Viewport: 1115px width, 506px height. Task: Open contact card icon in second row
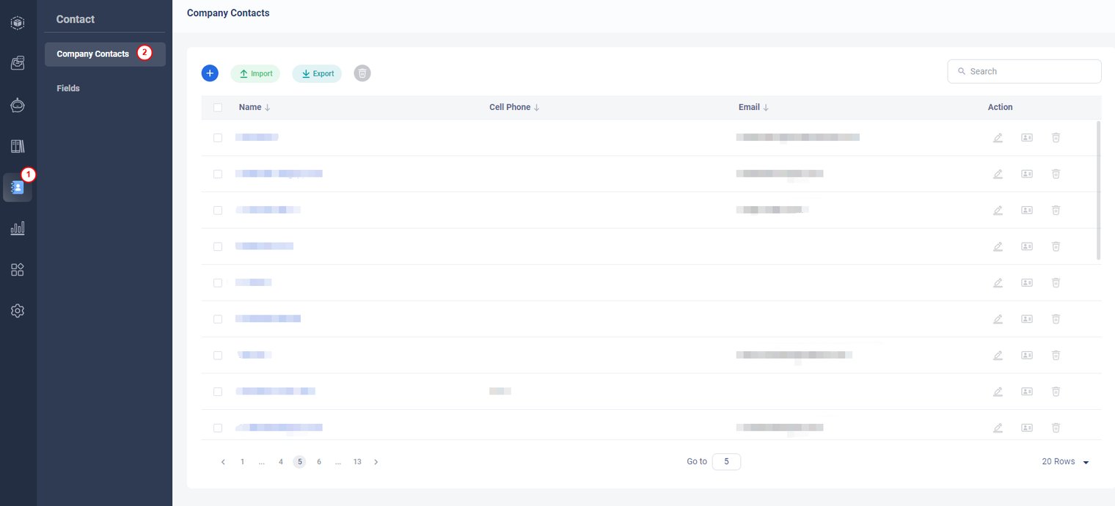1027,174
